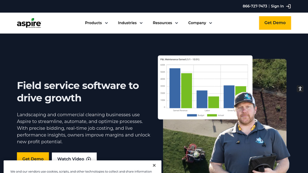Click the Get Demo button below hero text
Viewport: 308px width, 173px height.
click(x=33, y=157)
